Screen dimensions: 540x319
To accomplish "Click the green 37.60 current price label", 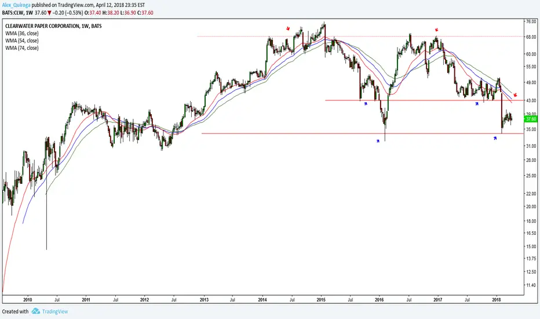I will [x=531, y=119].
